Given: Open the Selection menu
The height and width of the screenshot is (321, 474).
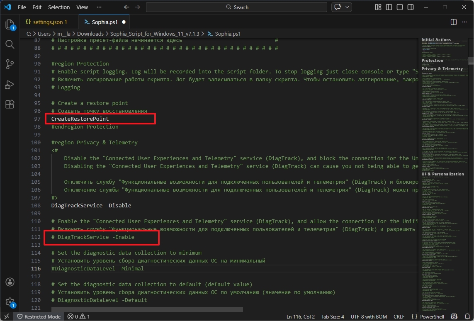Looking at the screenshot, I should click(59, 7).
